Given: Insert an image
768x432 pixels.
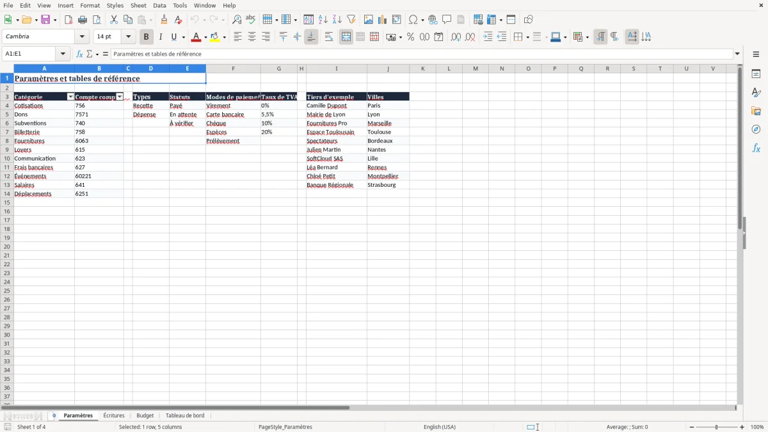Looking at the screenshot, I should click(x=369, y=20).
